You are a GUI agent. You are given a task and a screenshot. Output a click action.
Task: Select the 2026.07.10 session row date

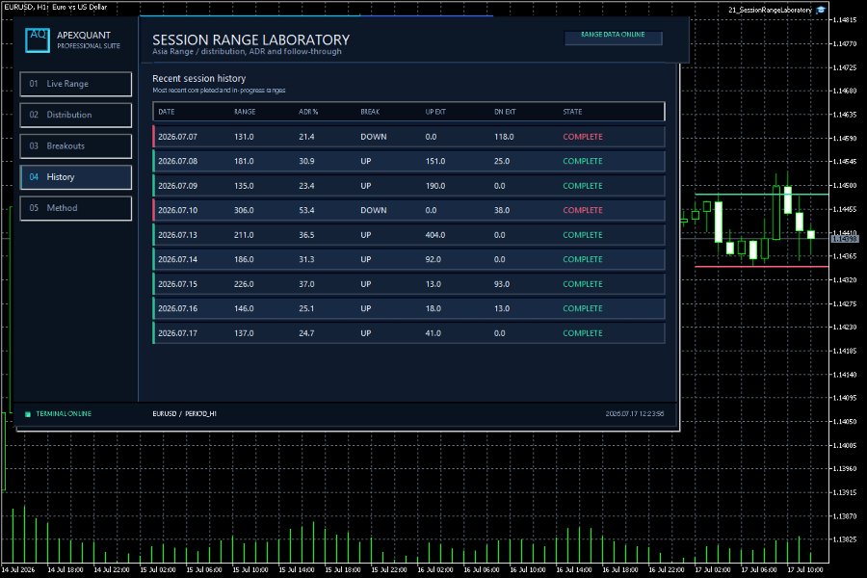point(177,210)
